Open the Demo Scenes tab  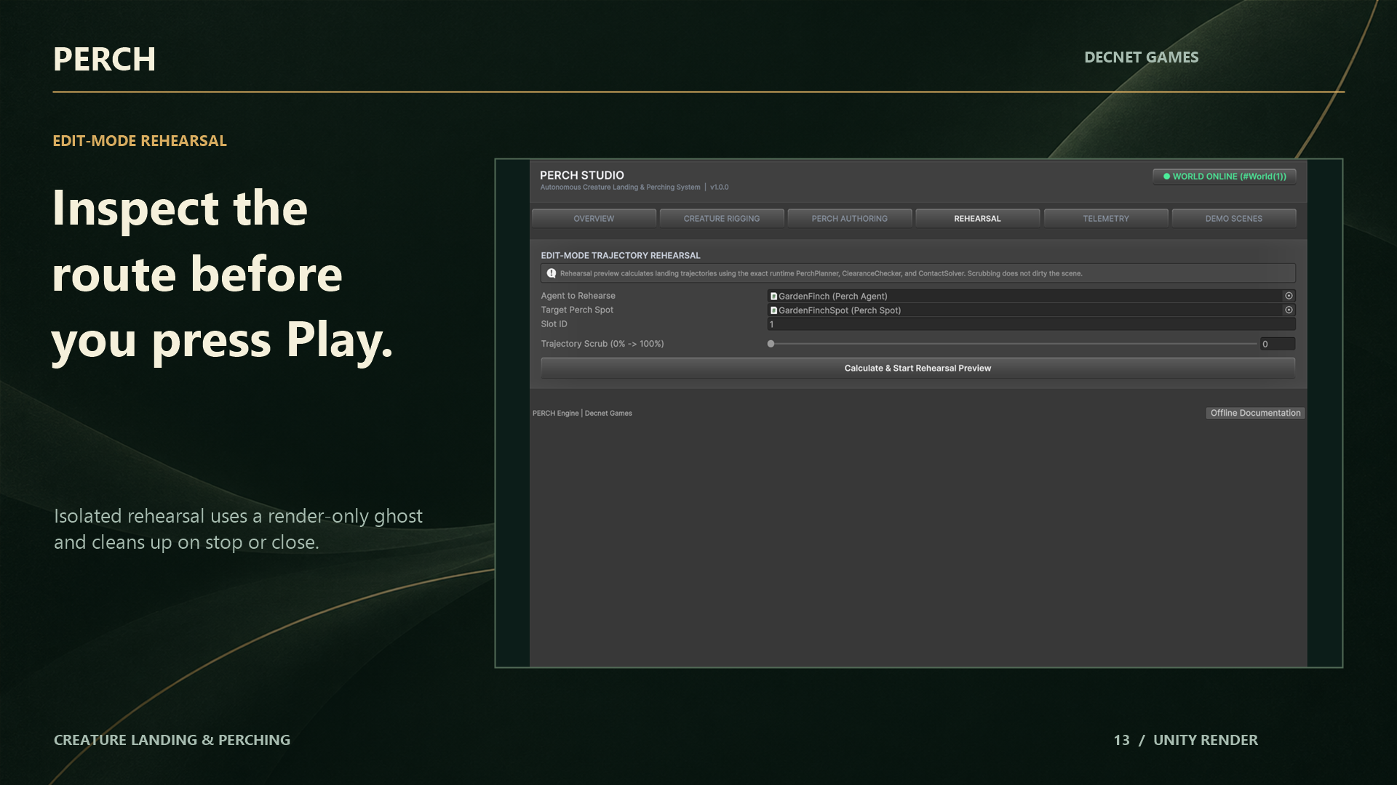1233,219
